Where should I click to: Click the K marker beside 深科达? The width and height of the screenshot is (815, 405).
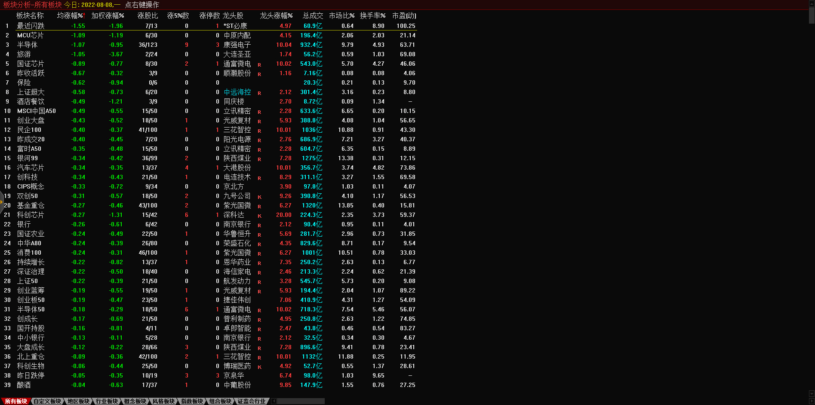coord(259,216)
